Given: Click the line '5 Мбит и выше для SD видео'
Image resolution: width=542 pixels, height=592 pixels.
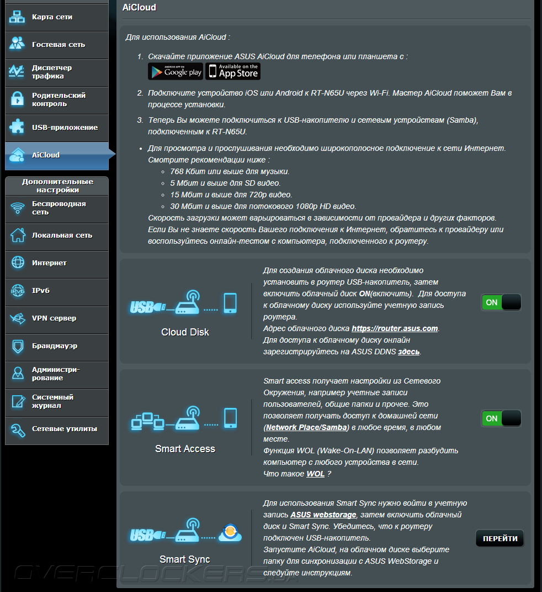Looking at the screenshot, I should pyautogui.click(x=225, y=183).
